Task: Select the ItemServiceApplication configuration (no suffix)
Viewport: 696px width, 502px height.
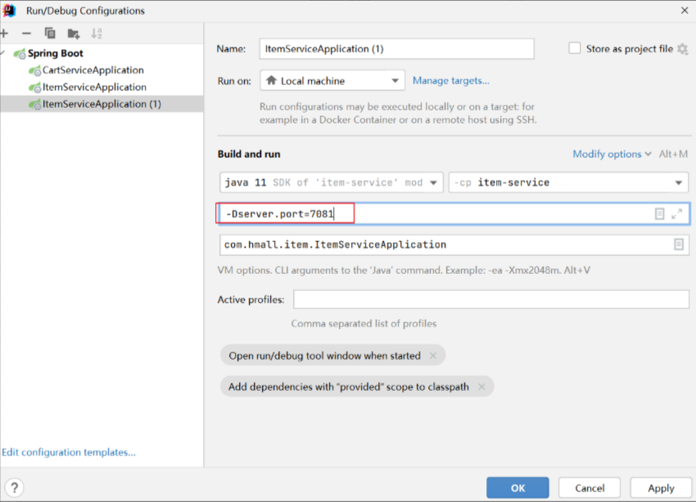Action: [94, 87]
